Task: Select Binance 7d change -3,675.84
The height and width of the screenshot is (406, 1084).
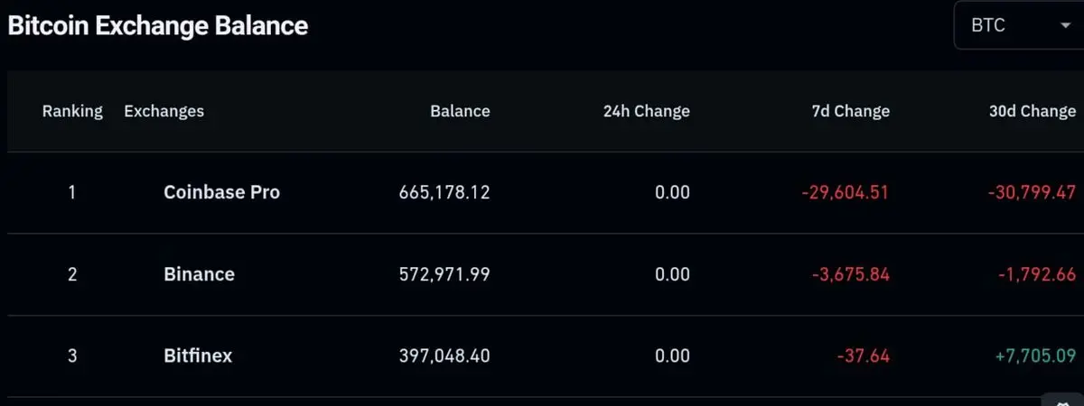Action: [x=843, y=274]
